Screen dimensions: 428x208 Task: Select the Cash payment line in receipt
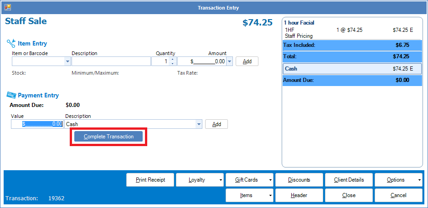pos(352,69)
